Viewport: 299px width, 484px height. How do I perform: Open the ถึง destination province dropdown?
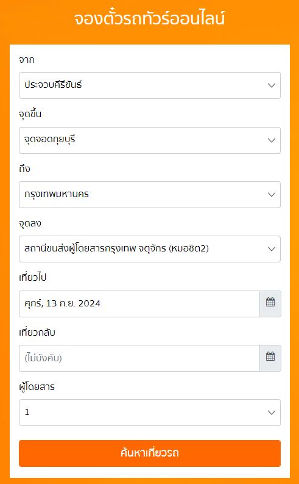150,195
